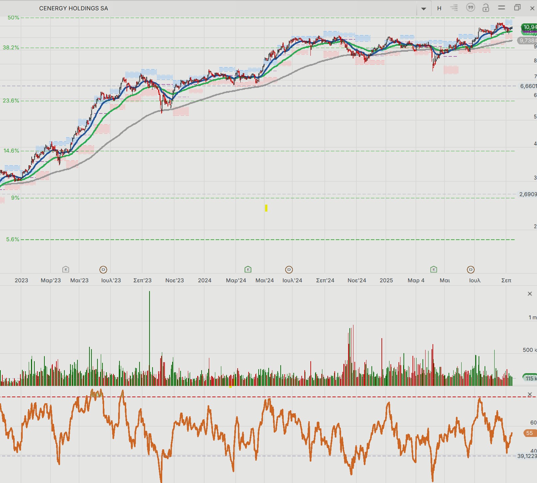This screenshot has width=537, height=483.
Task: Close the volume indicator panel
Action: [x=530, y=294]
